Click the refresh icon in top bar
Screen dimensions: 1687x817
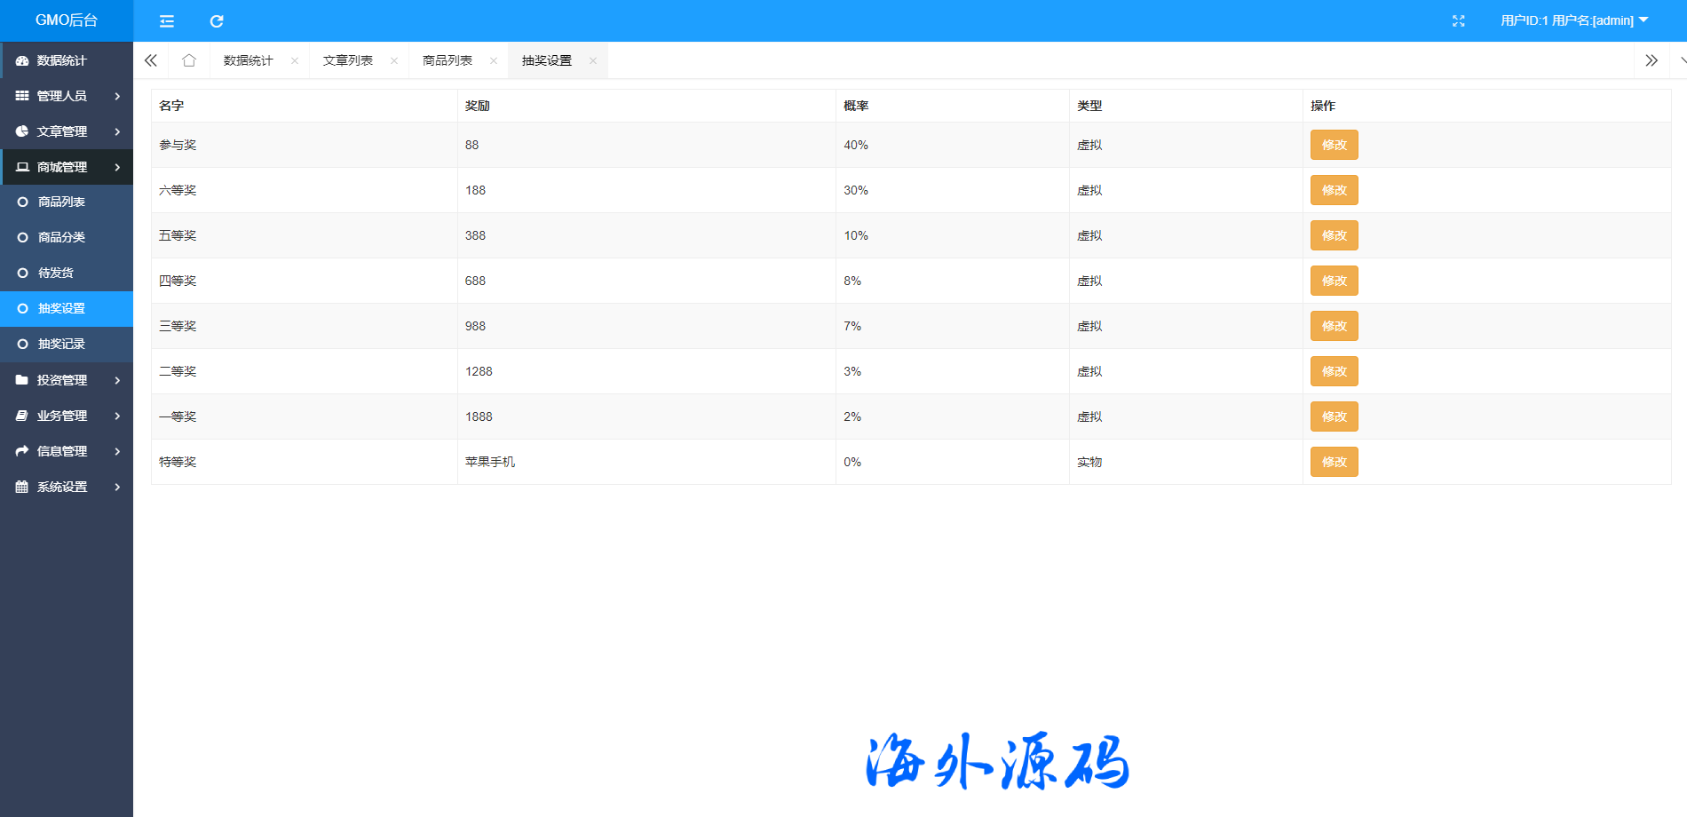coord(217,20)
